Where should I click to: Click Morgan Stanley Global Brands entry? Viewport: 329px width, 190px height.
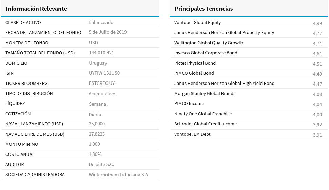pyautogui.click(x=205, y=94)
